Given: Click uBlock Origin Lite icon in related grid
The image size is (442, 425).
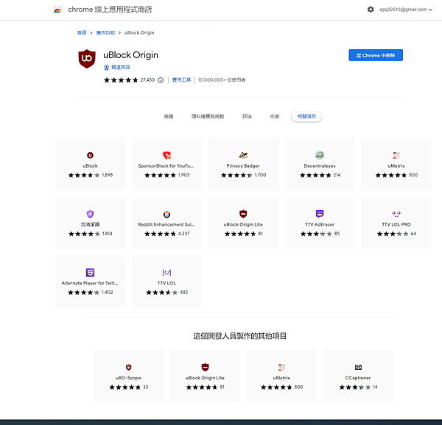Looking at the screenshot, I should pyautogui.click(x=243, y=214).
